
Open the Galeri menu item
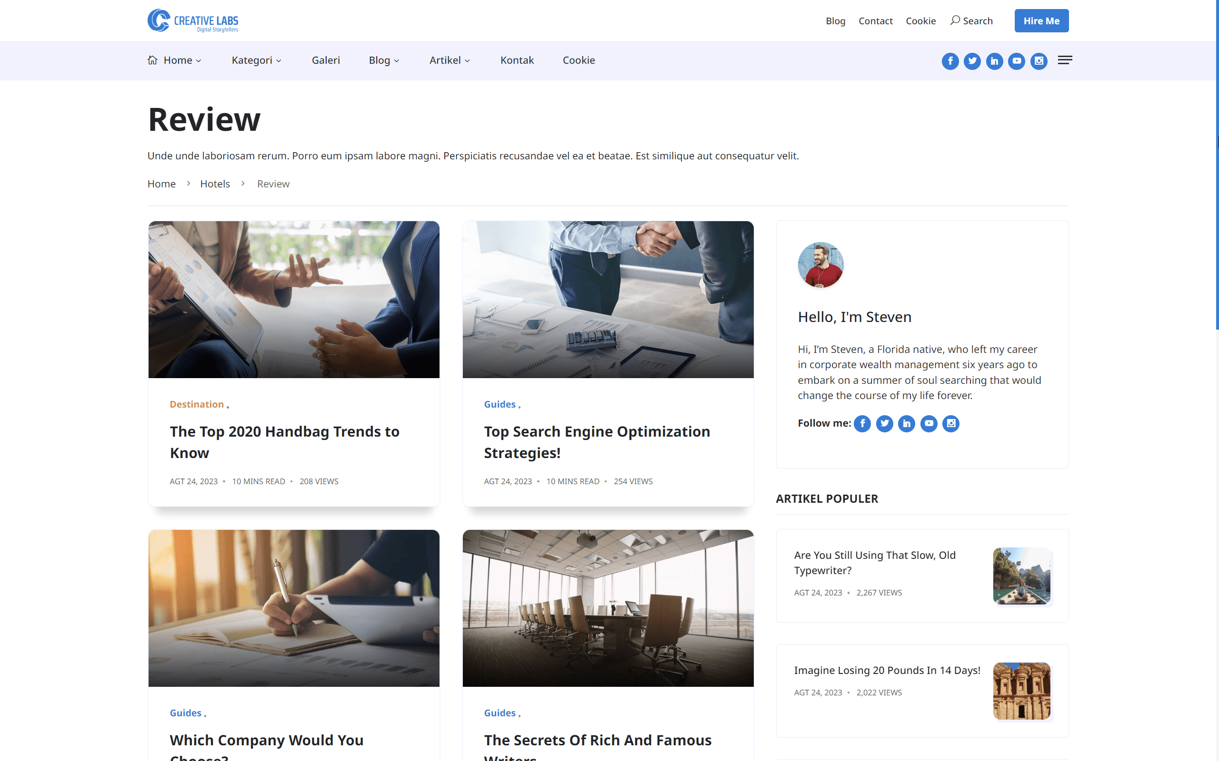click(325, 60)
